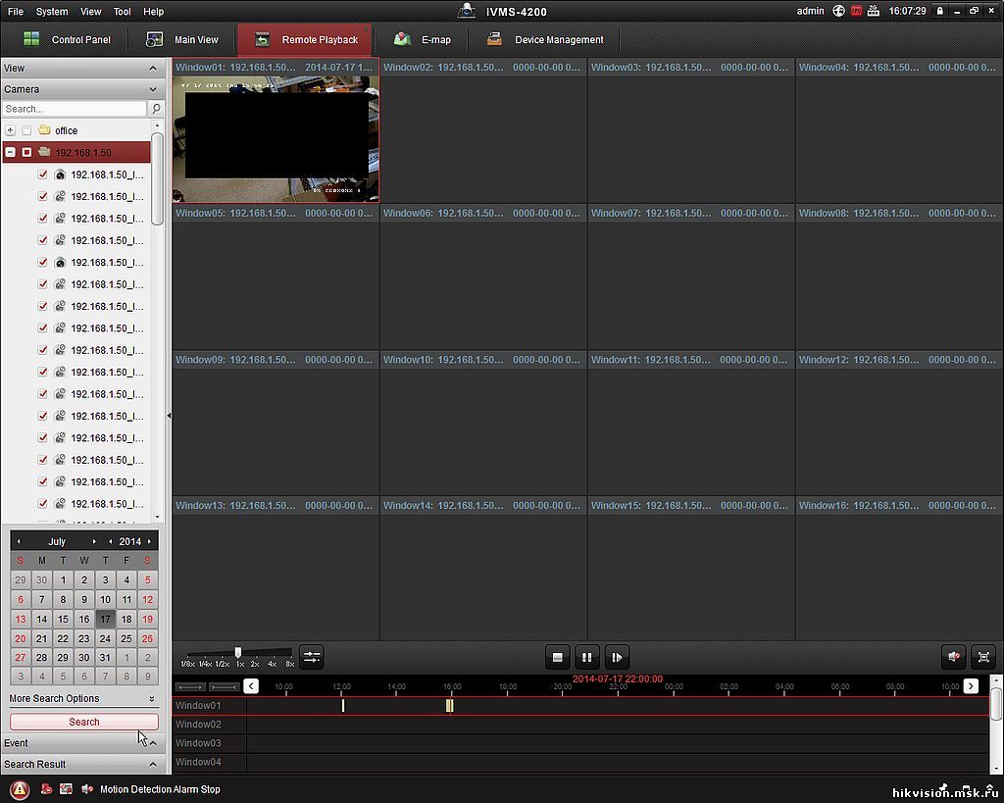Click the memory usage icon in title bar
The width and height of the screenshot is (1004, 803).
click(x=874, y=11)
